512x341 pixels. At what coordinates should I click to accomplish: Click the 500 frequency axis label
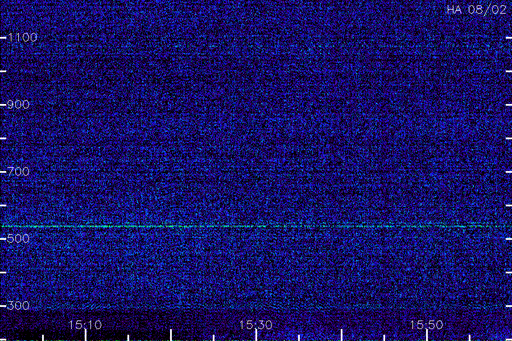coord(18,239)
